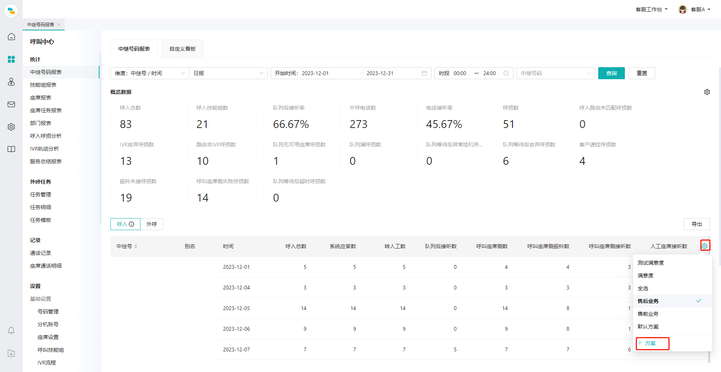This screenshot has width=721, height=372.
Task: Choose 默认方案 from scheme list
Action: pyautogui.click(x=672, y=327)
